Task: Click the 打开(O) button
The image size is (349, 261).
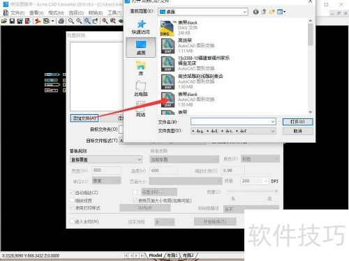Action: 297,122
